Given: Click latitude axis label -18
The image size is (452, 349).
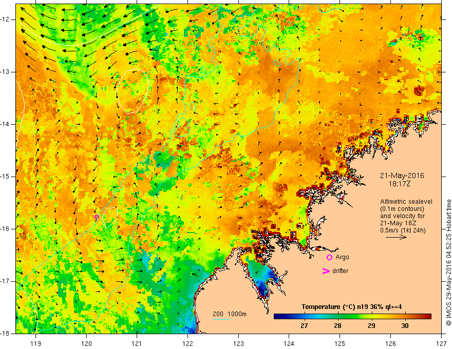Looking at the screenshot, I should pos(6,334).
